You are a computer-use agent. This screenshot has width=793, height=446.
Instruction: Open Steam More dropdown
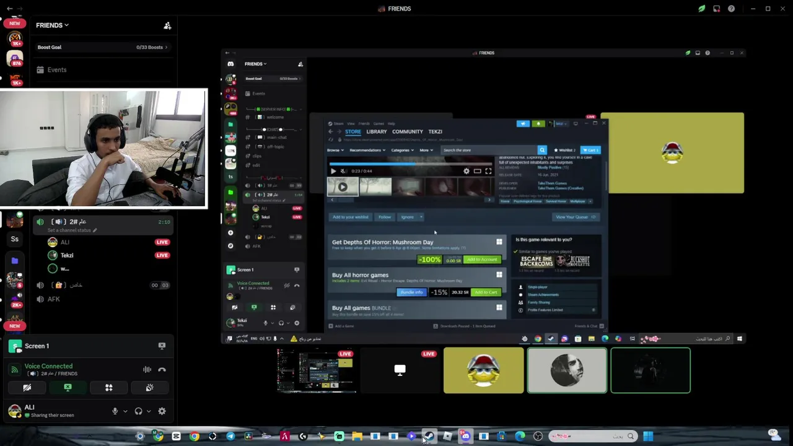pos(426,150)
